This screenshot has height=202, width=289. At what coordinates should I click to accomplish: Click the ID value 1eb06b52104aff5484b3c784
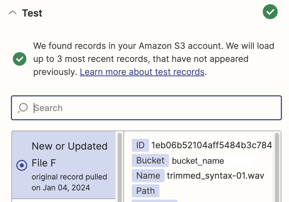(x=212, y=145)
